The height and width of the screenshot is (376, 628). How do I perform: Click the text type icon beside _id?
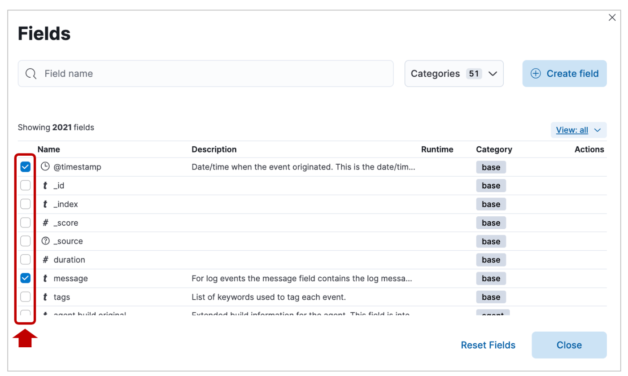coord(45,186)
